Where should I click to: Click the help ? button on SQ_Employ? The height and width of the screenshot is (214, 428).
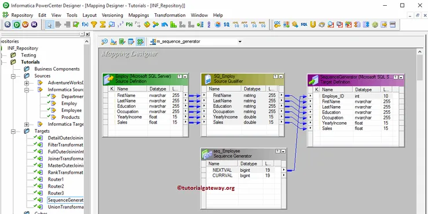click(276, 77)
